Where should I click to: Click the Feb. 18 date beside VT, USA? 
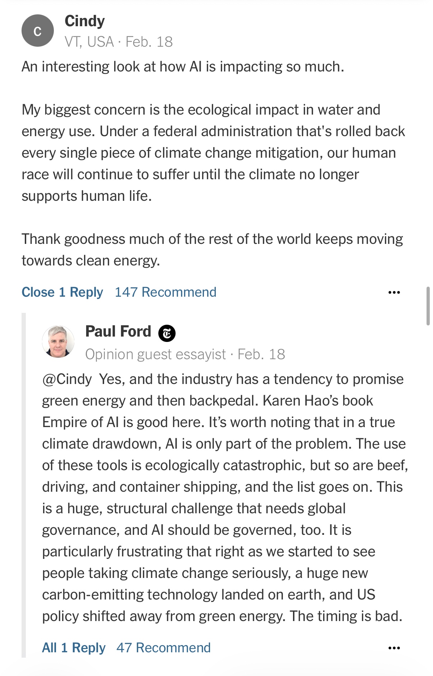(149, 42)
